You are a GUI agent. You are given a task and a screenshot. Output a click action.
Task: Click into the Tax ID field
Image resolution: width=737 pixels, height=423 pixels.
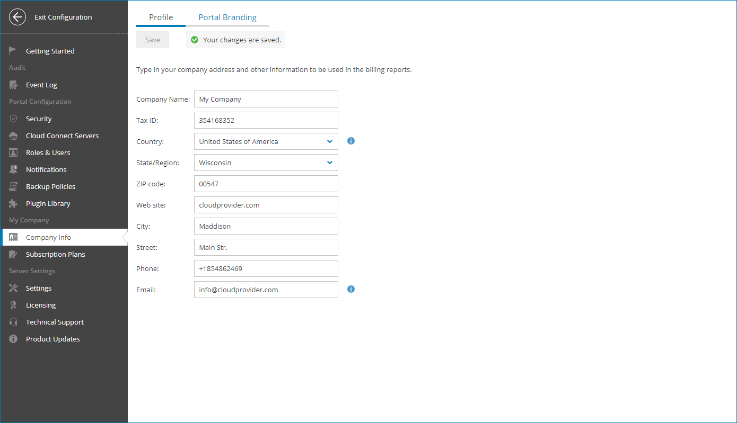point(266,120)
